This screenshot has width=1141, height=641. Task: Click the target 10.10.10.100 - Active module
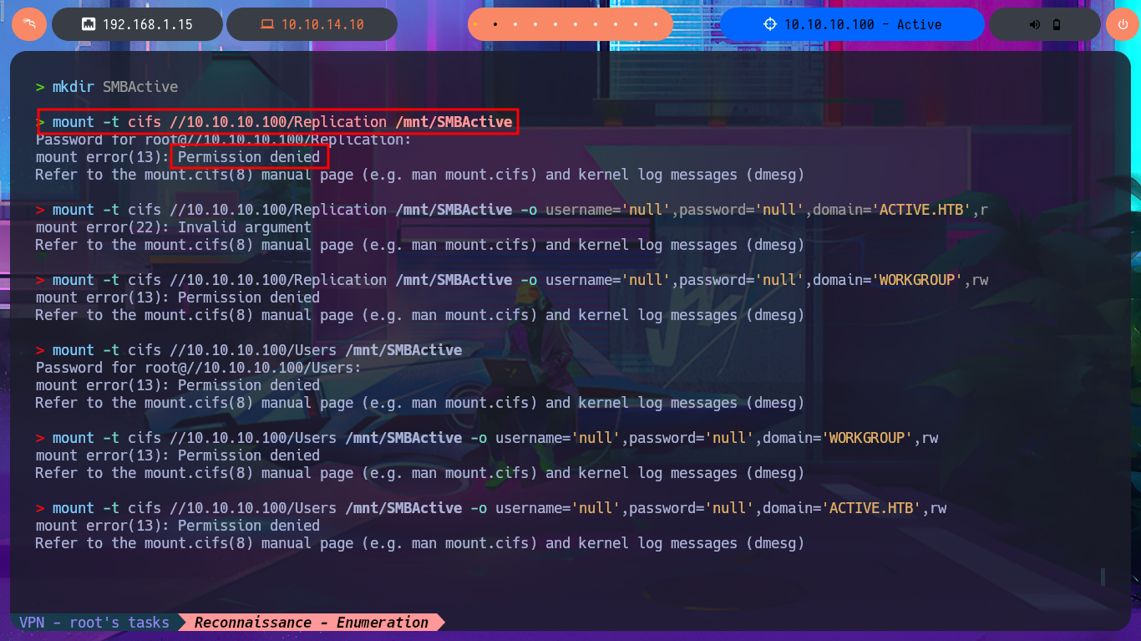coord(852,24)
